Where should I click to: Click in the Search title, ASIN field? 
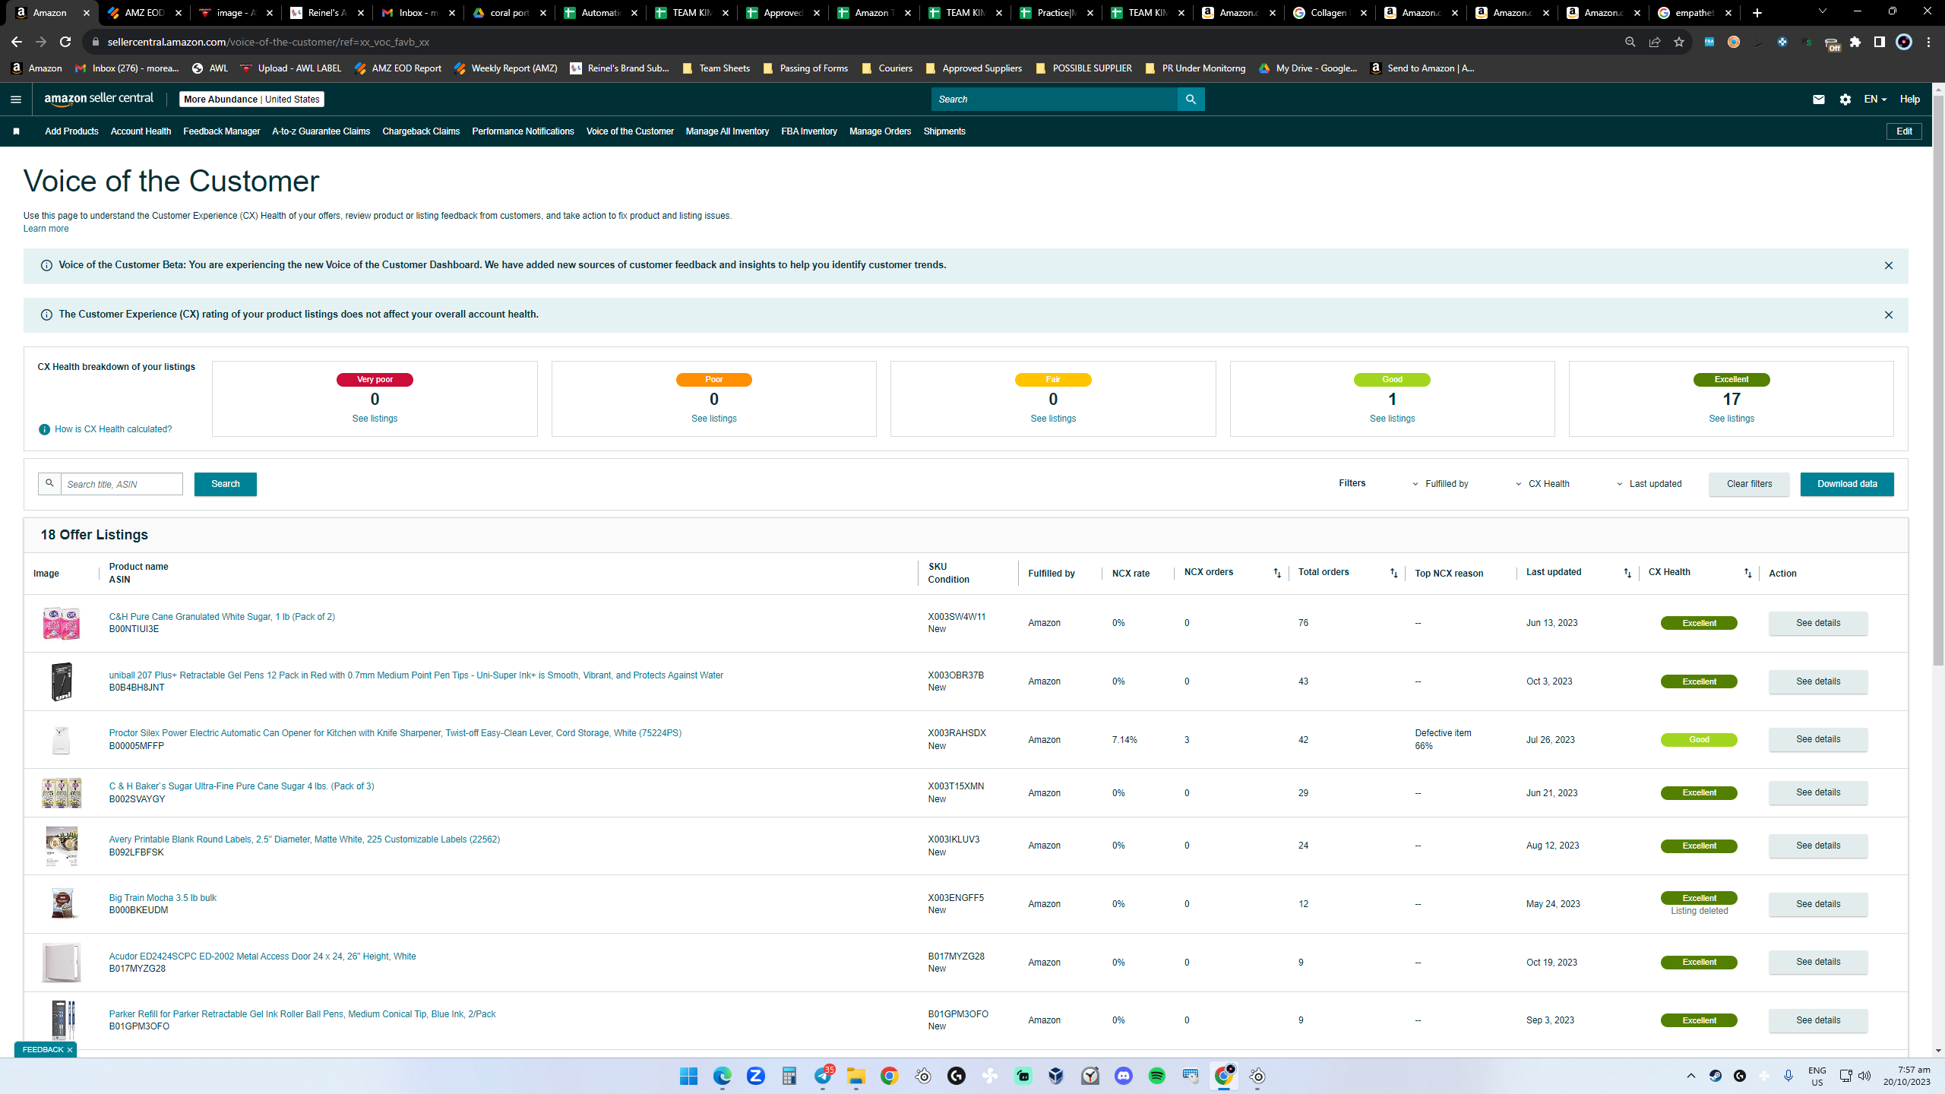tap(122, 484)
